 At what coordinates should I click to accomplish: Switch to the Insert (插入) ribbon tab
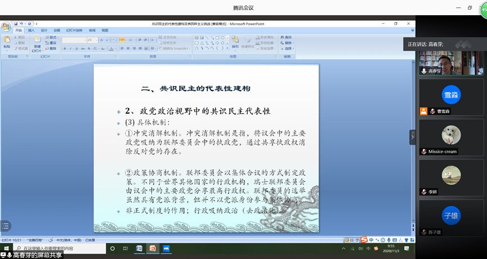pos(32,30)
